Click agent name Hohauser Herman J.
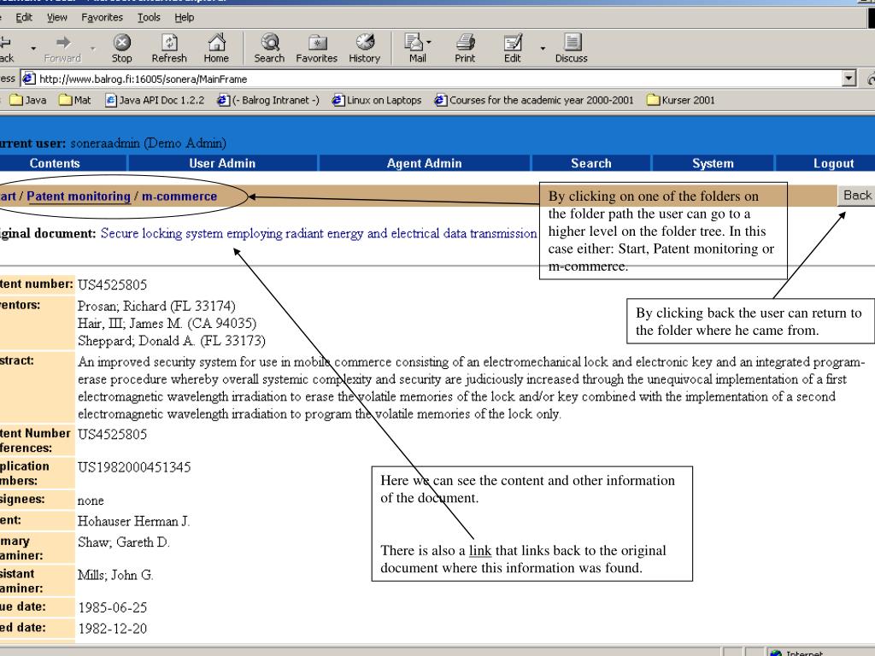875x656 pixels. [133, 522]
